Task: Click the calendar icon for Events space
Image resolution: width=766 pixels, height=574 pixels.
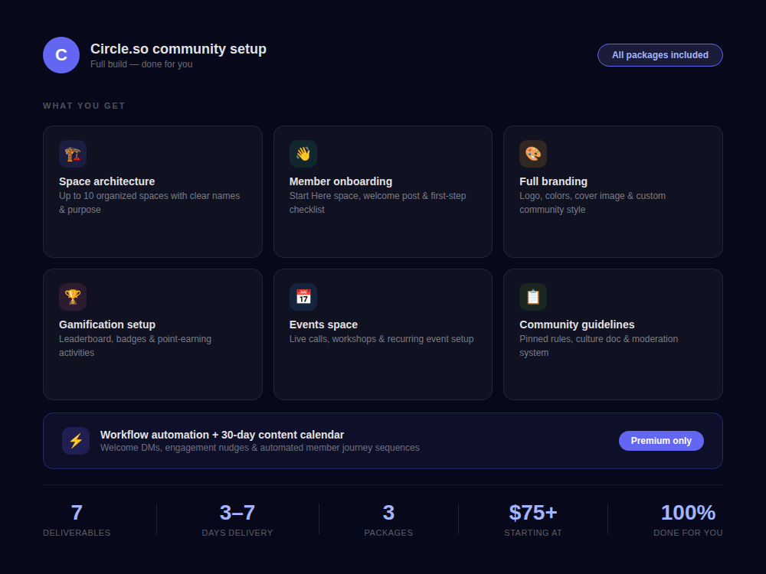Action: pos(303,297)
